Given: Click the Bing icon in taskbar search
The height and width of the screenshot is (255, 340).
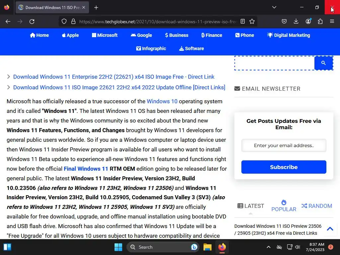Looking at the screenshot, I should tap(194, 247).
